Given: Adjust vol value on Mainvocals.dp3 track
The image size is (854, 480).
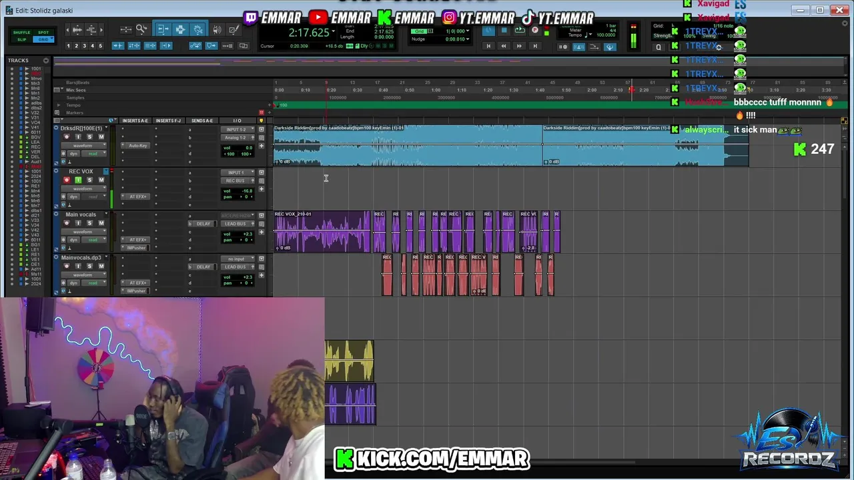Looking at the screenshot, I should pyautogui.click(x=238, y=277).
